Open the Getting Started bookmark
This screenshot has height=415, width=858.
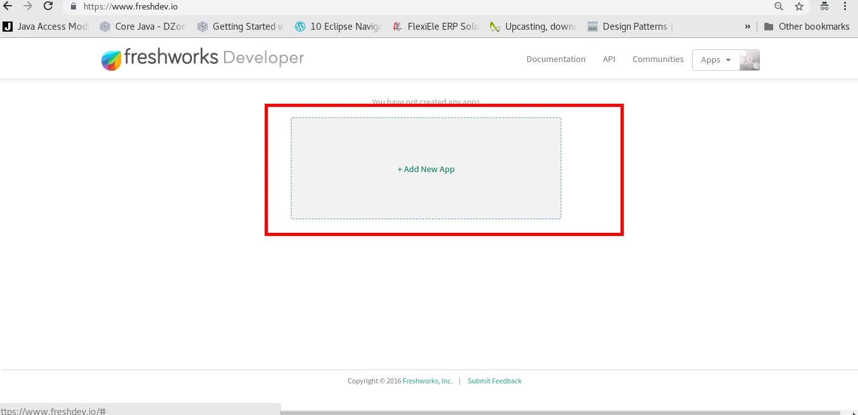241,27
